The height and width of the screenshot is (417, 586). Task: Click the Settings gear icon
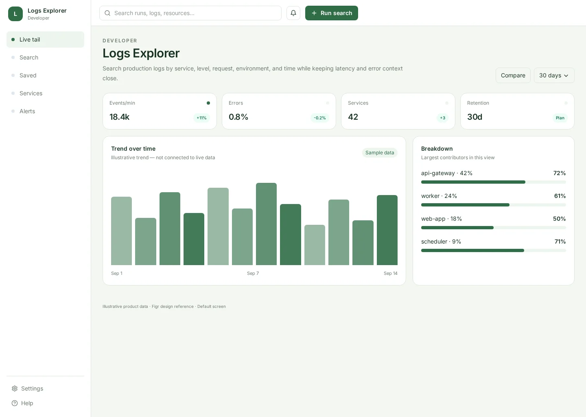(15, 388)
